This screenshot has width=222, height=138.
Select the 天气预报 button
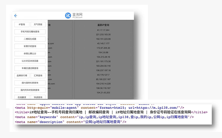[x=38, y=25]
